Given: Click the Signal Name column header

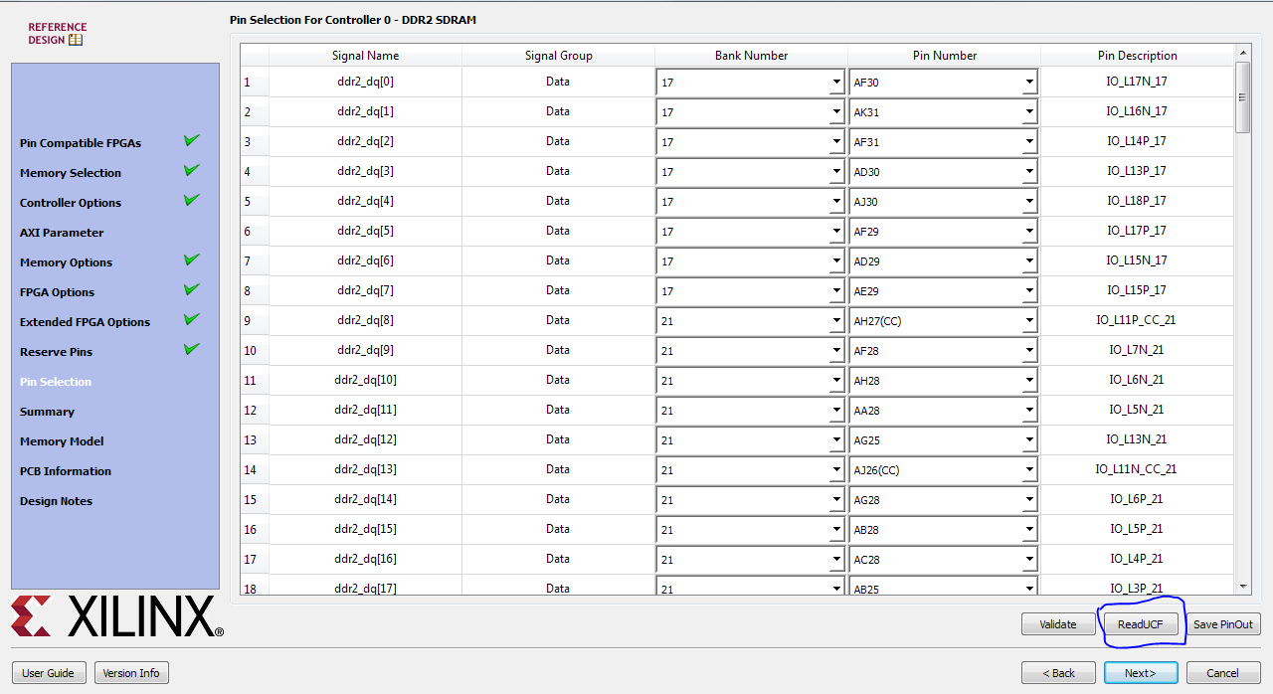Looking at the screenshot, I should click(365, 56).
